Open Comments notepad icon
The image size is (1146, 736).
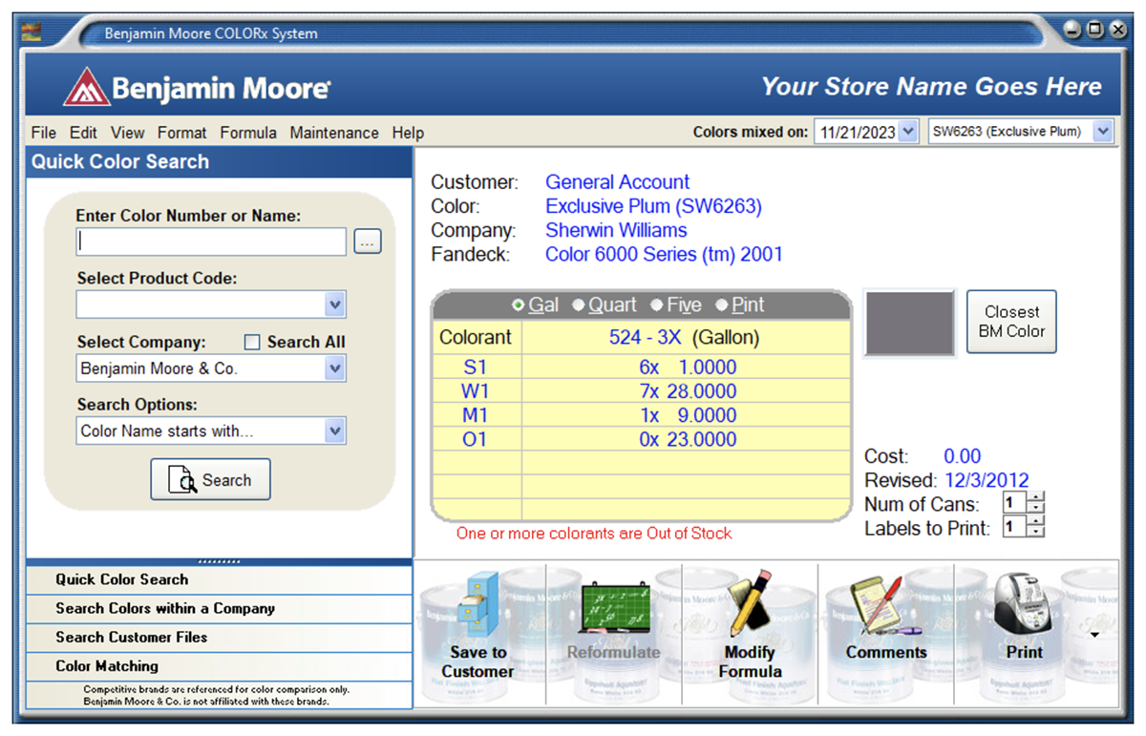point(885,605)
